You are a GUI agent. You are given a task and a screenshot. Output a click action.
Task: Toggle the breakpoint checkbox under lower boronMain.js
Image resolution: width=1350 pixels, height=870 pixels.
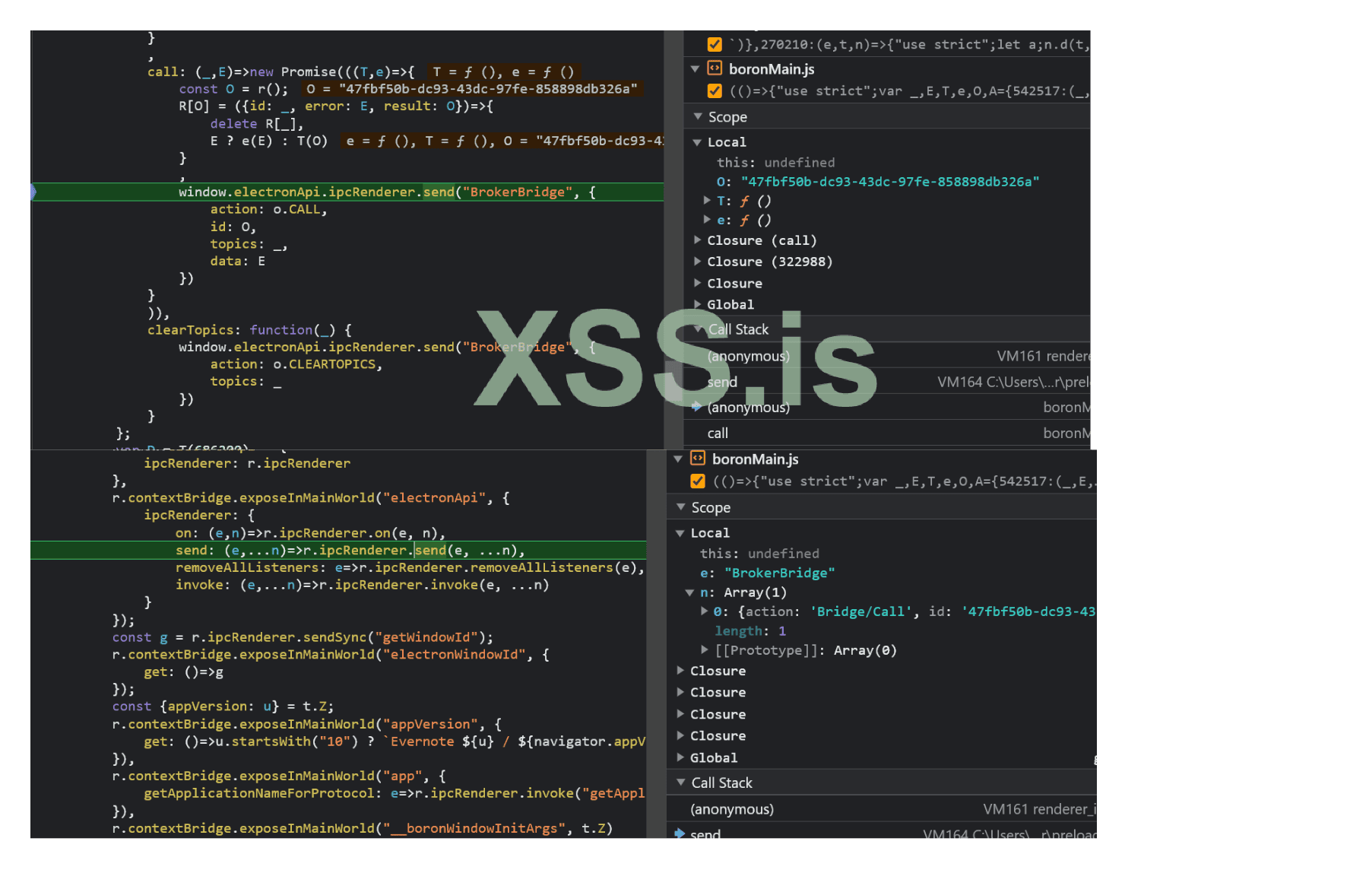[x=698, y=481]
